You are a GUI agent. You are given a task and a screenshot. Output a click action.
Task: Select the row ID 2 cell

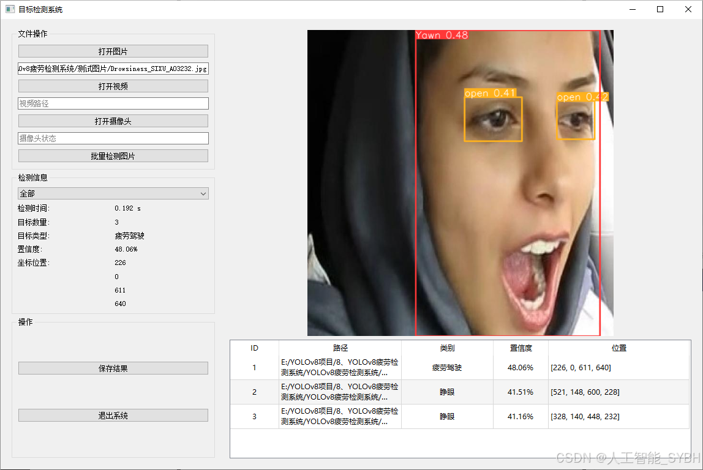click(254, 392)
